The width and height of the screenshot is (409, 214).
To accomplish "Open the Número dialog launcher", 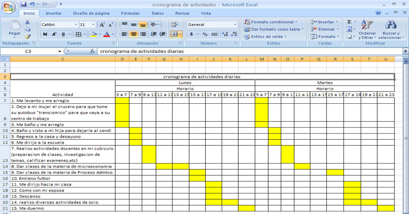I will click(236, 43).
